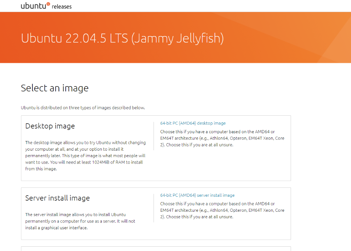Click the 'Server install image' heading

click(57, 198)
